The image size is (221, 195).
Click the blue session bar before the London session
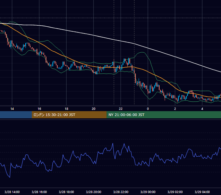(16, 115)
